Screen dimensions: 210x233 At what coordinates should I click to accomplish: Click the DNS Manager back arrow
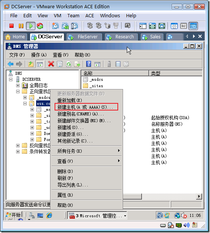(x=11, y=64)
